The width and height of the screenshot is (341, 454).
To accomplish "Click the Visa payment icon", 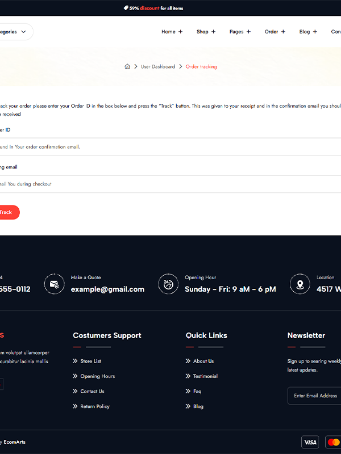I will pyautogui.click(x=310, y=442).
